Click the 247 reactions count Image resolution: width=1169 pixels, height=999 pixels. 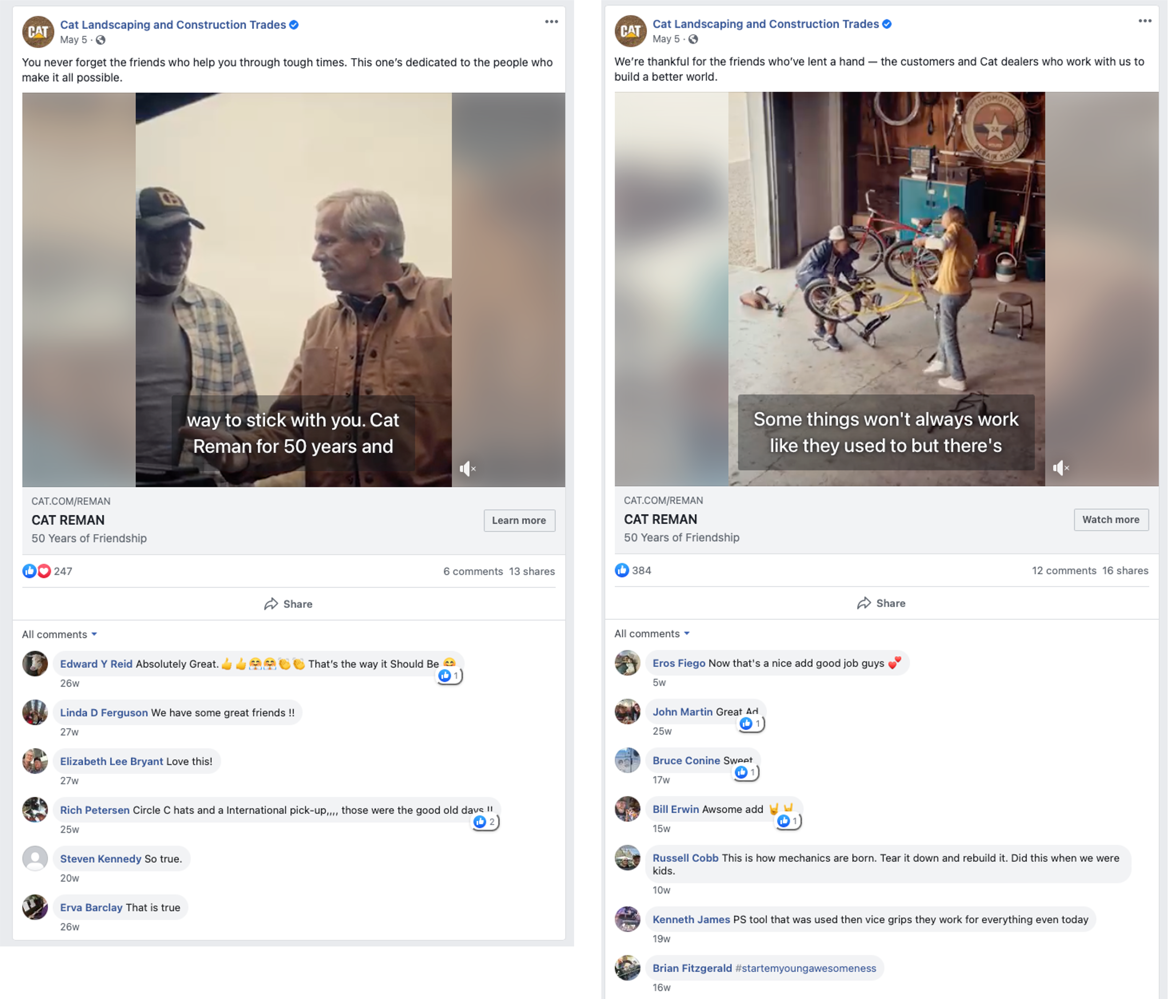tap(63, 571)
